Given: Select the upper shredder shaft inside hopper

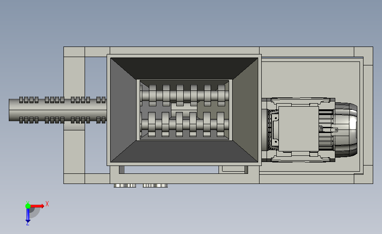Looking at the screenshot, I should point(185,95).
